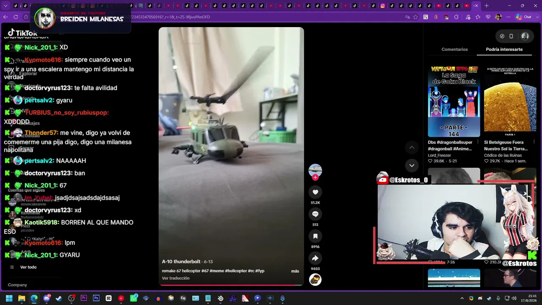This screenshot has height=305, width=542.
Task: Like the helicopter video with the heart icon
Action: coord(315,192)
